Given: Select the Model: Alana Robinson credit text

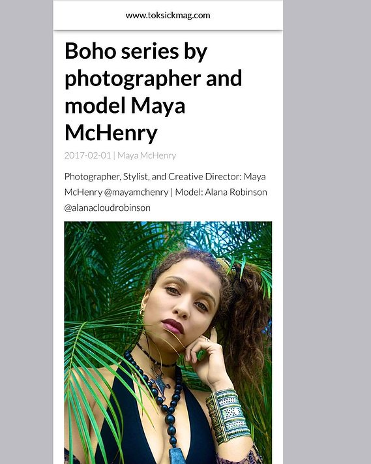Looking at the screenshot, I should pyautogui.click(x=221, y=192).
